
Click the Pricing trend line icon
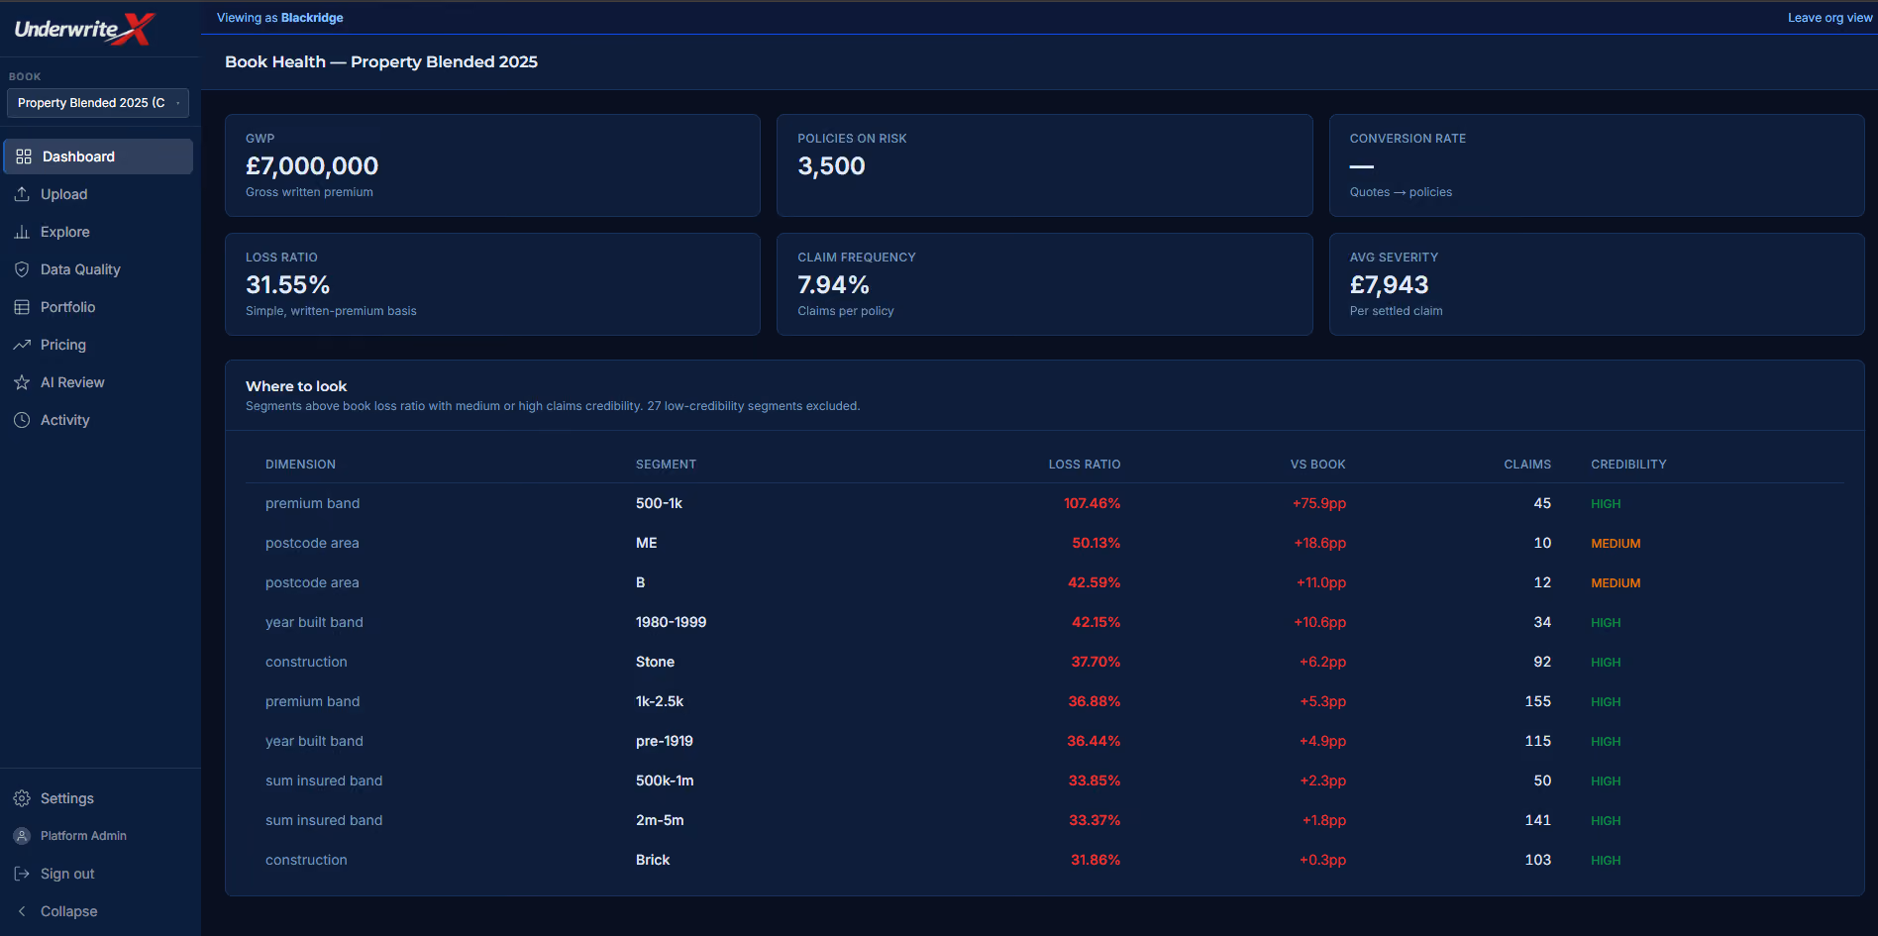tap(22, 345)
